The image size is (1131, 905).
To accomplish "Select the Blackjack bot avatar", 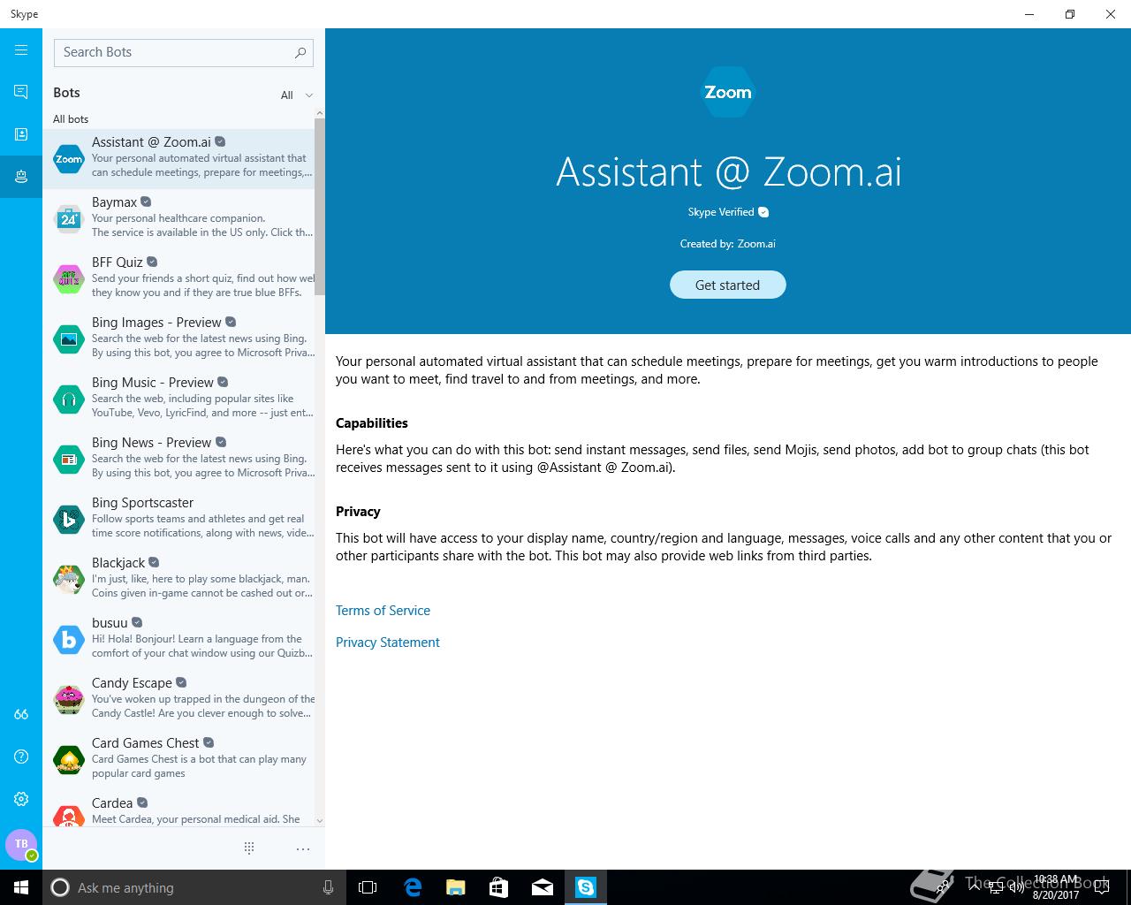I will (x=69, y=580).
